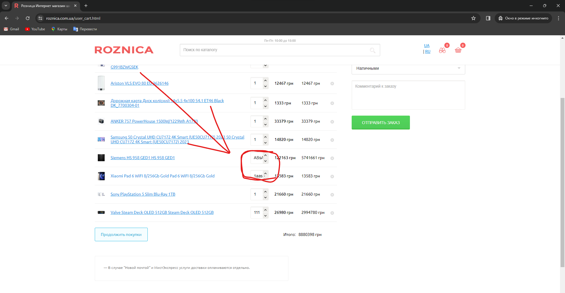This screenshot has height=293, width=565.
Task: Increase quantity of ANKER 757 PowerHouse
Action: (x=265, y=119)
